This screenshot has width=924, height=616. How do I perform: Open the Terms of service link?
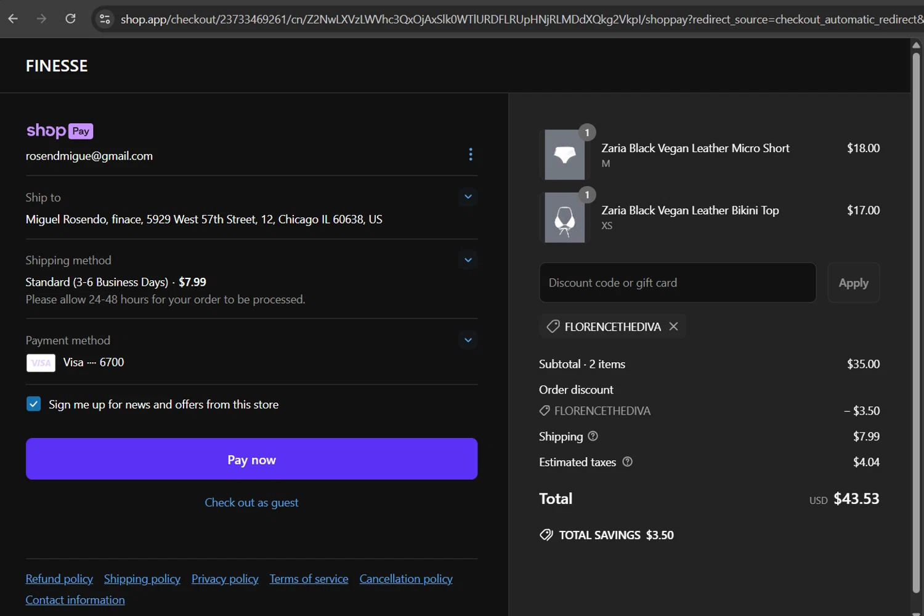tap(309, 579)
